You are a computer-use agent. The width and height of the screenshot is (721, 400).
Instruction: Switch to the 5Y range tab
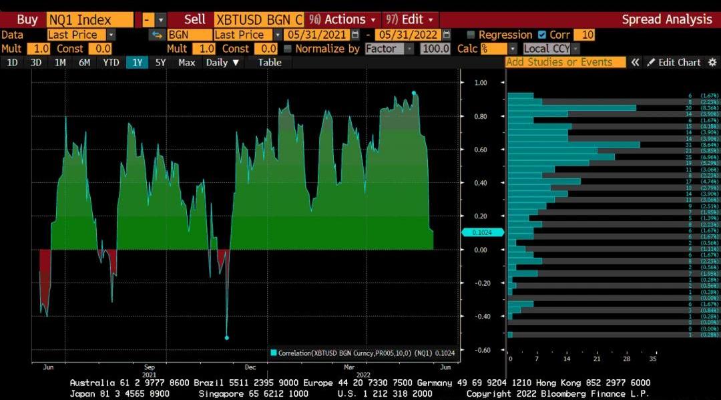point(160,62)
